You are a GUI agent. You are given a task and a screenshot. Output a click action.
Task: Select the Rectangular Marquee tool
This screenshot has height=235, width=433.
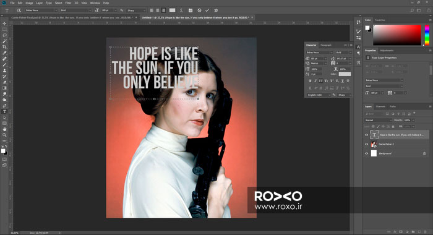coord(4,30)
